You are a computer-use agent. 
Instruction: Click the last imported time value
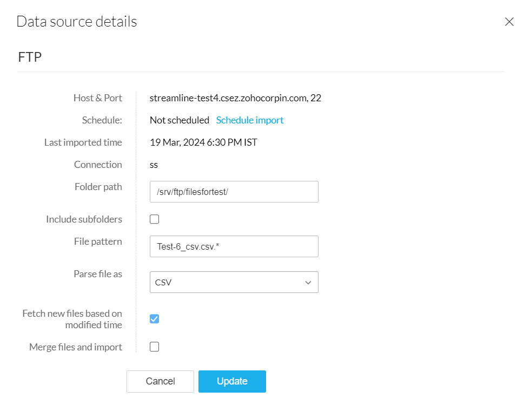coord(203,142)
